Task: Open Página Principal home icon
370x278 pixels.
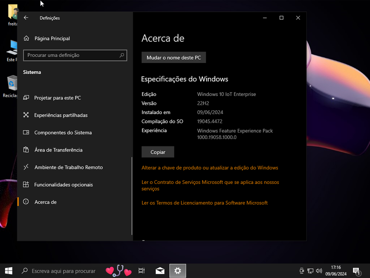Action: [x=26, y=38]
